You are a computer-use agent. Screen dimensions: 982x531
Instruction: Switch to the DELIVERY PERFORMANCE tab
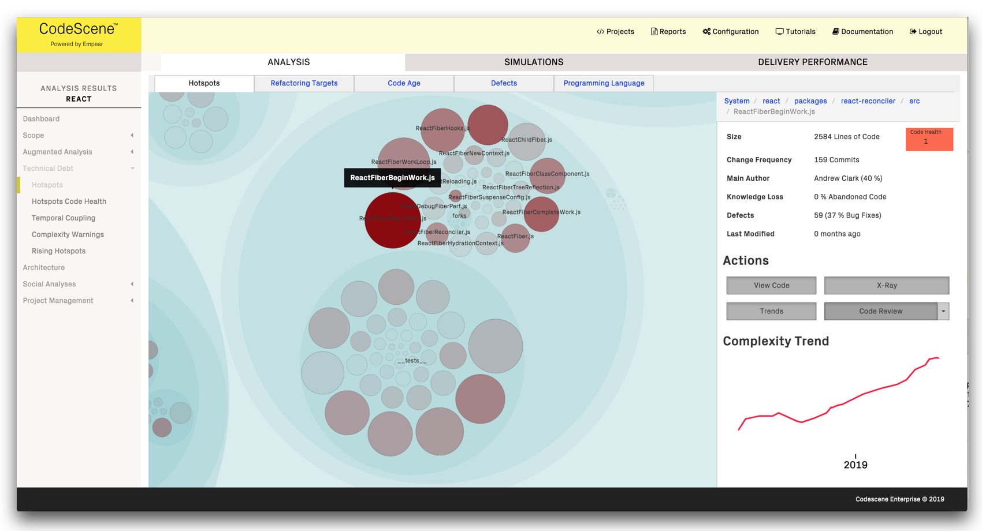click(813, 62)
